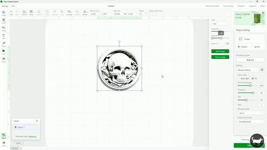Open the Outline tool in toolbar

[x=25, y=12]
